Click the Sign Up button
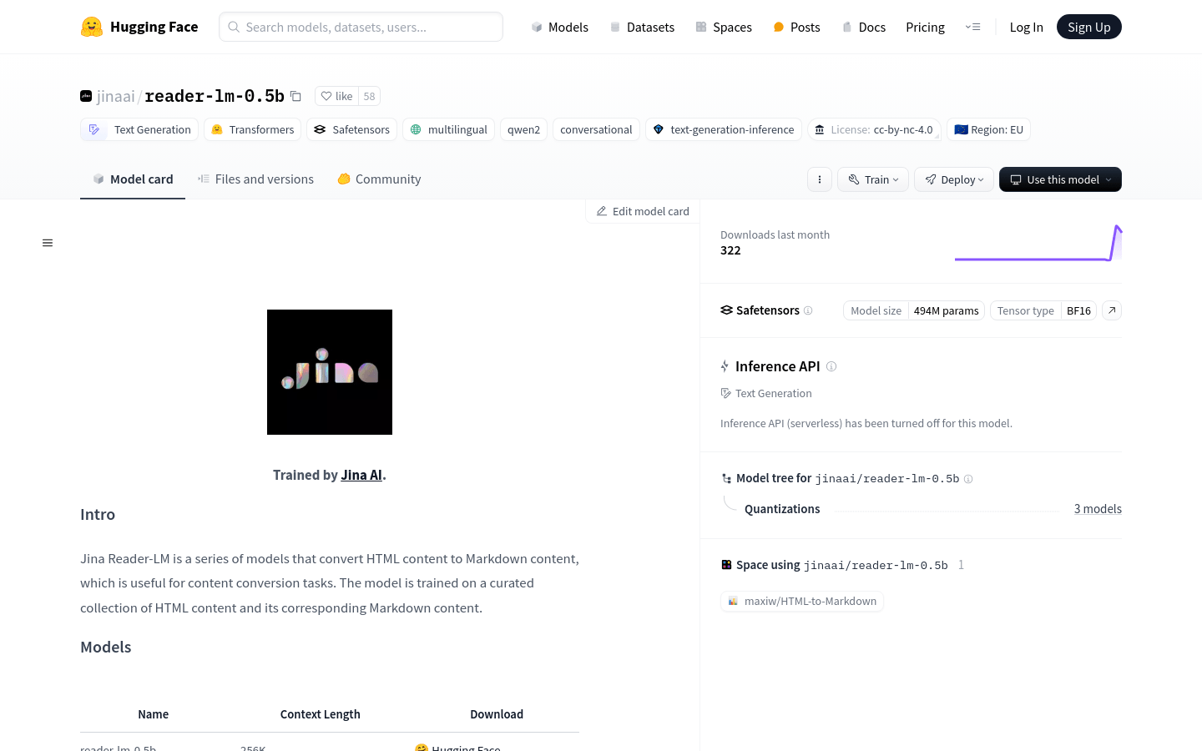The image size is (1202, 751). click(1088, 27)
